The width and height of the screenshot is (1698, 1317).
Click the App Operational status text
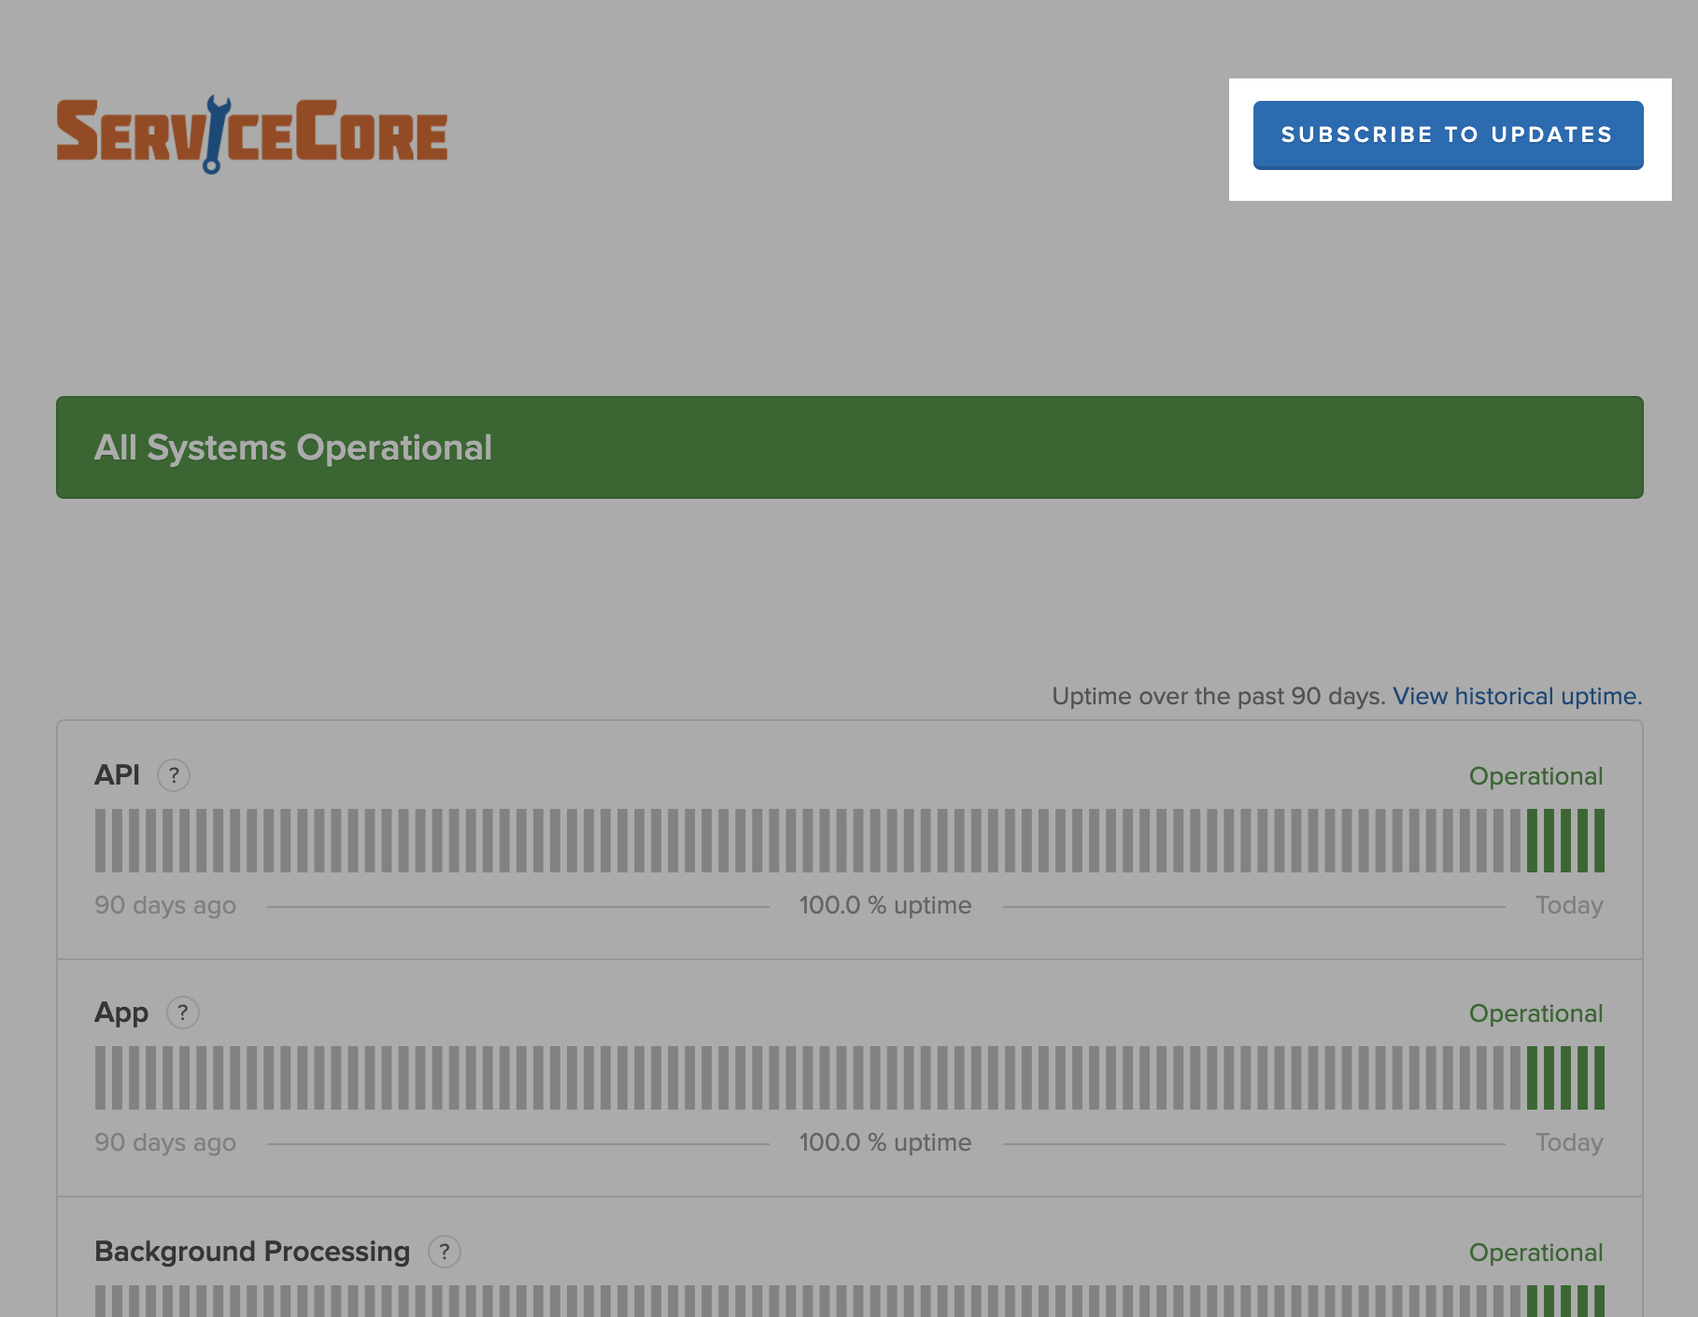[1535, 1013]
